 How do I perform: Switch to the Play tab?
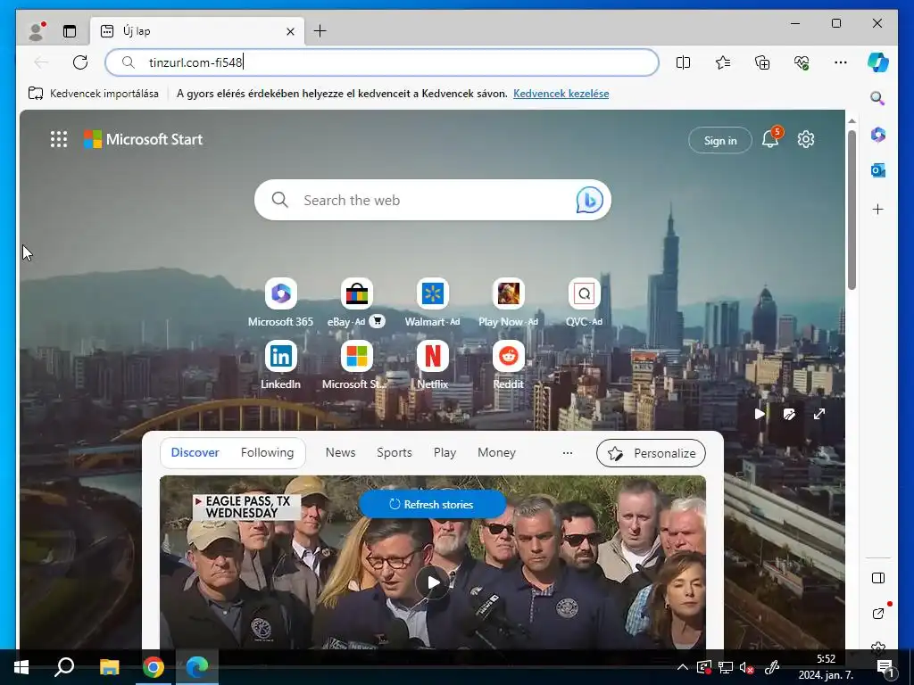coord(445,452)
